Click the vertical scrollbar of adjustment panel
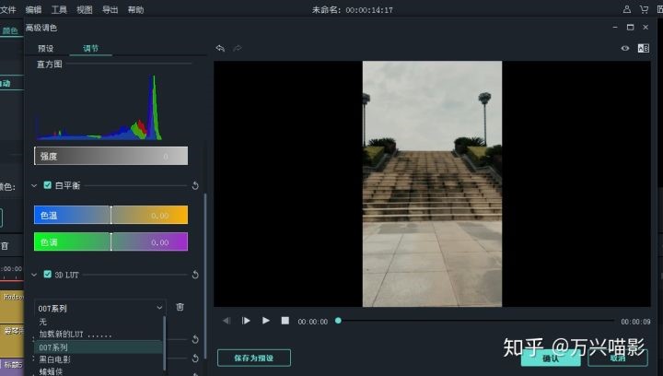The width and height of the screenshot is (663, 376). [x=205, y=275]
